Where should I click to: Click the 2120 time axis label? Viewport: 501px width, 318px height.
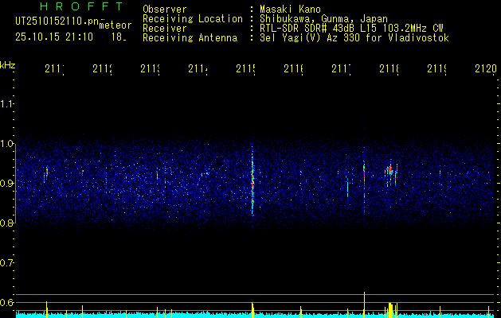[486, 68]
